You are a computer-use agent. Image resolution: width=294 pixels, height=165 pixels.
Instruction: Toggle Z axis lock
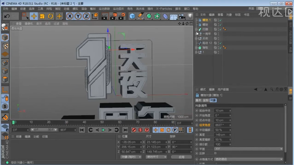[x=86, y=16]
